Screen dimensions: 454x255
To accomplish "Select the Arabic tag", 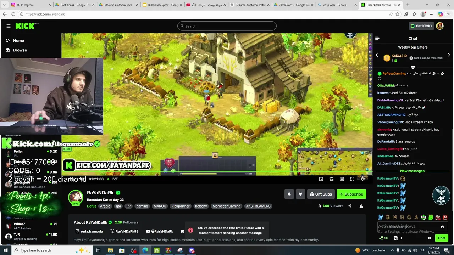I will point(105,206).
